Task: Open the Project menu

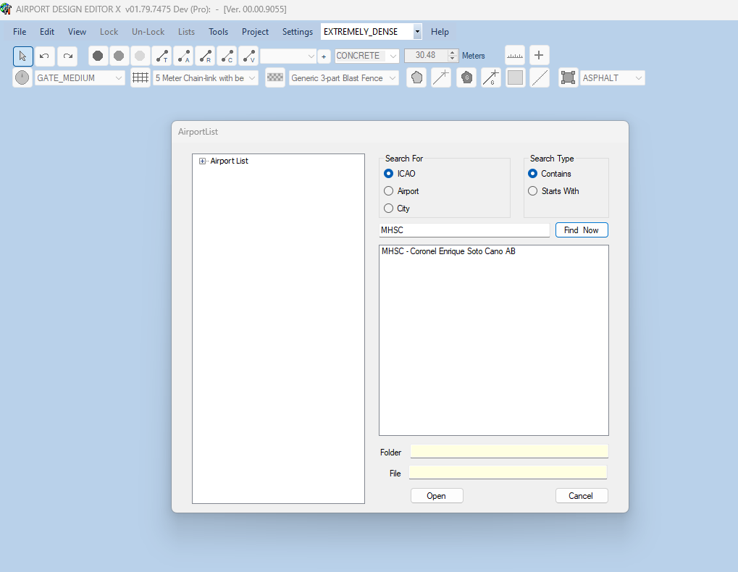Action: (255, 32)
